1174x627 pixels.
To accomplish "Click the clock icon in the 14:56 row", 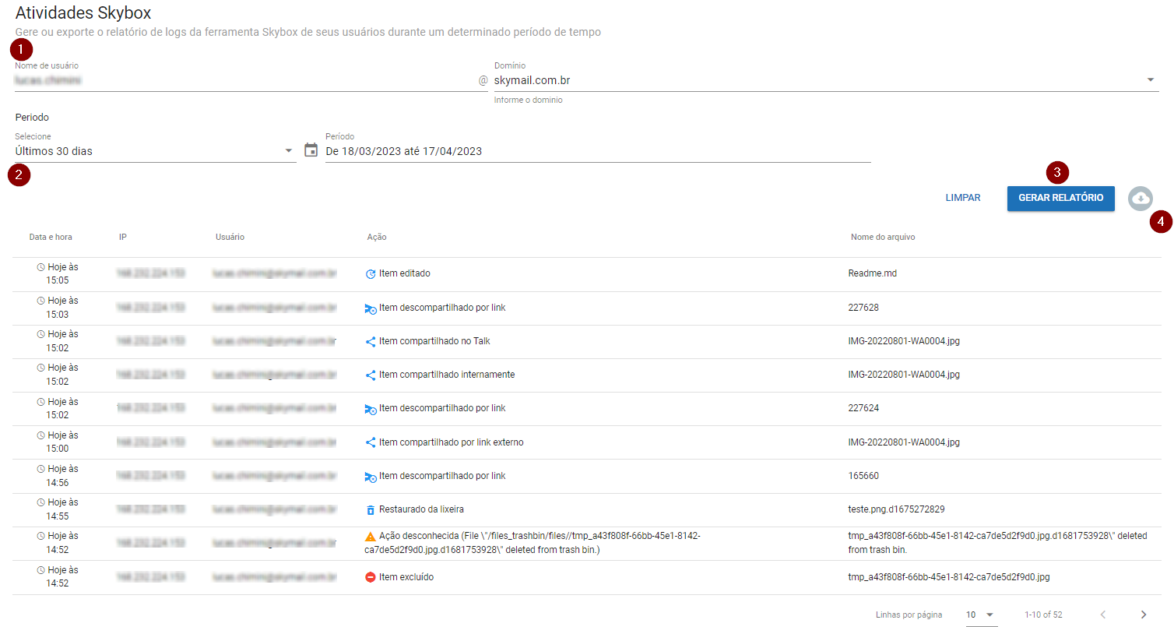I will tap(41, 469).
